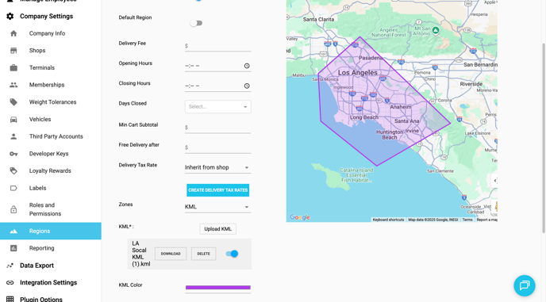
Task: Open Memberships menu item
Action: point(47,85)
